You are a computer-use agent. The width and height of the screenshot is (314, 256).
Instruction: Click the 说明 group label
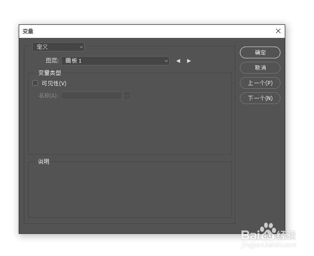44,162
